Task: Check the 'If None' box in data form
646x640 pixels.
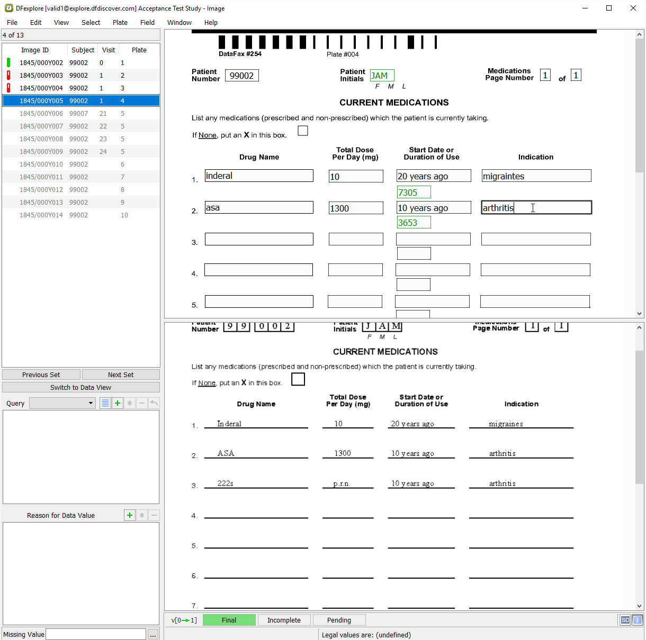Action: pos(303,131)
